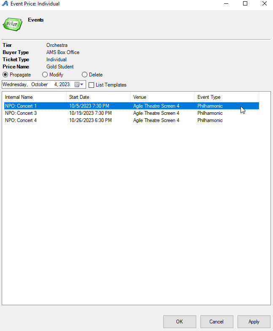Image resolution: width=273 pixels, height=331 pixels.
Task: Click the app logo in title bar
Action: pos(5,3)
